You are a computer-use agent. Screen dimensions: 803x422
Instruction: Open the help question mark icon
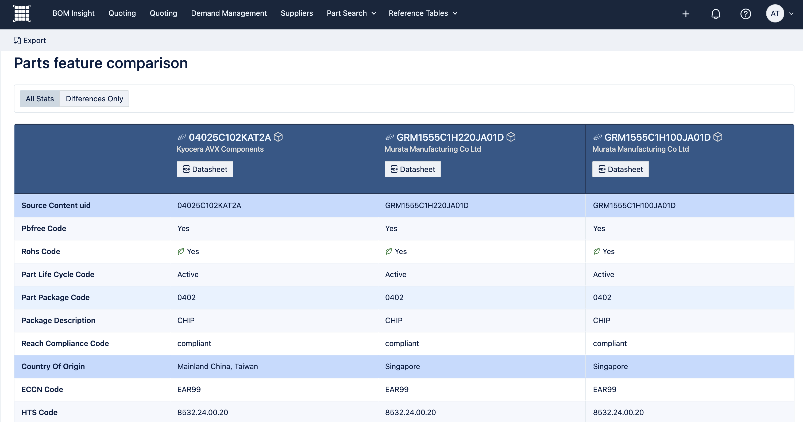(745, 14)
